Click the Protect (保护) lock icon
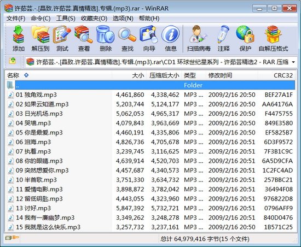The width and height of the screenshot is (301, 247). 245,38
